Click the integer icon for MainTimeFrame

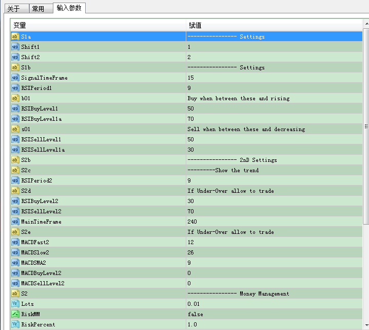[15, 222]
